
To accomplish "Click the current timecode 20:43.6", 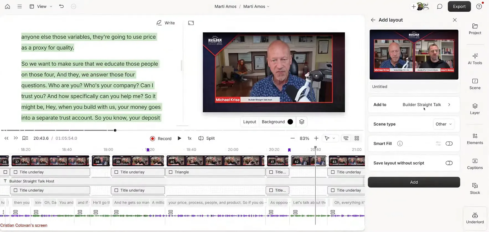I will click(41, 138).
